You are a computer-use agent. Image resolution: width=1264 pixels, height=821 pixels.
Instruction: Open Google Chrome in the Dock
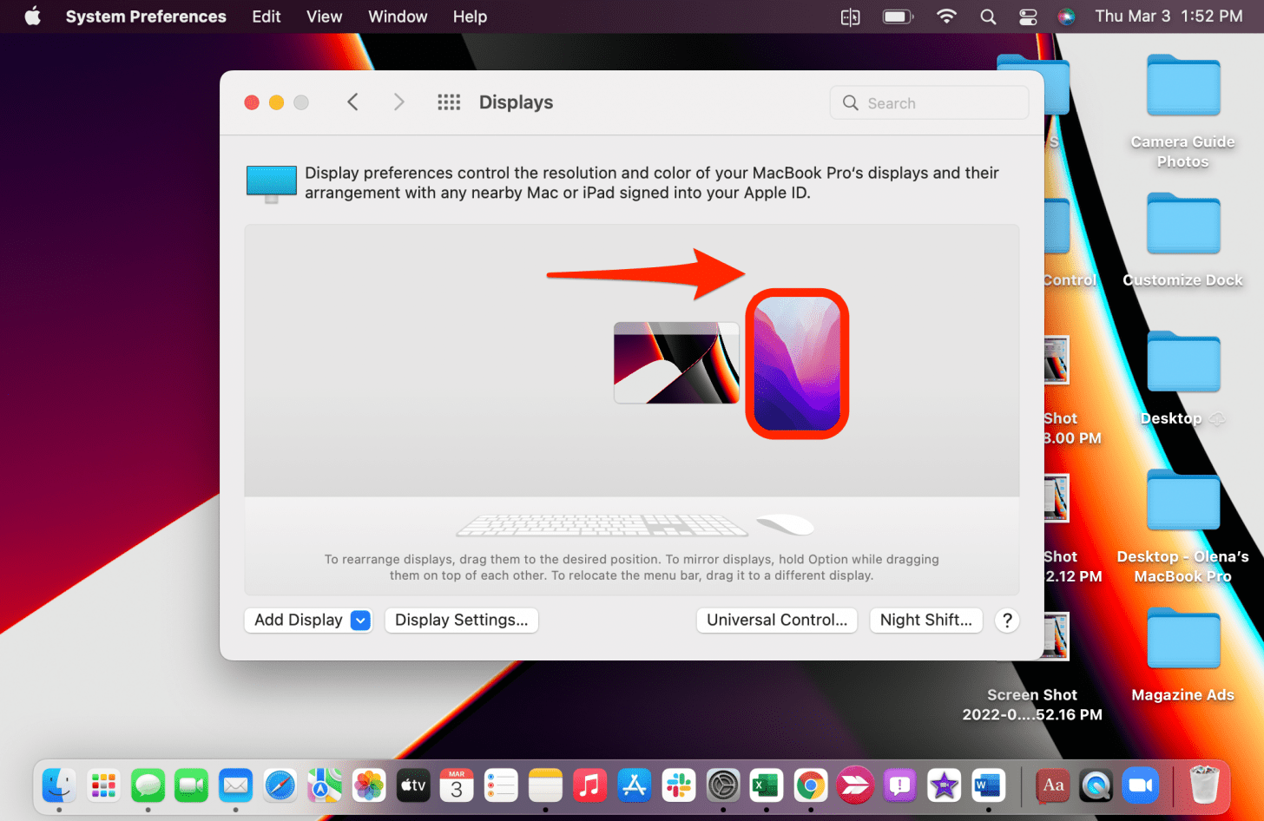click(810, 786)
